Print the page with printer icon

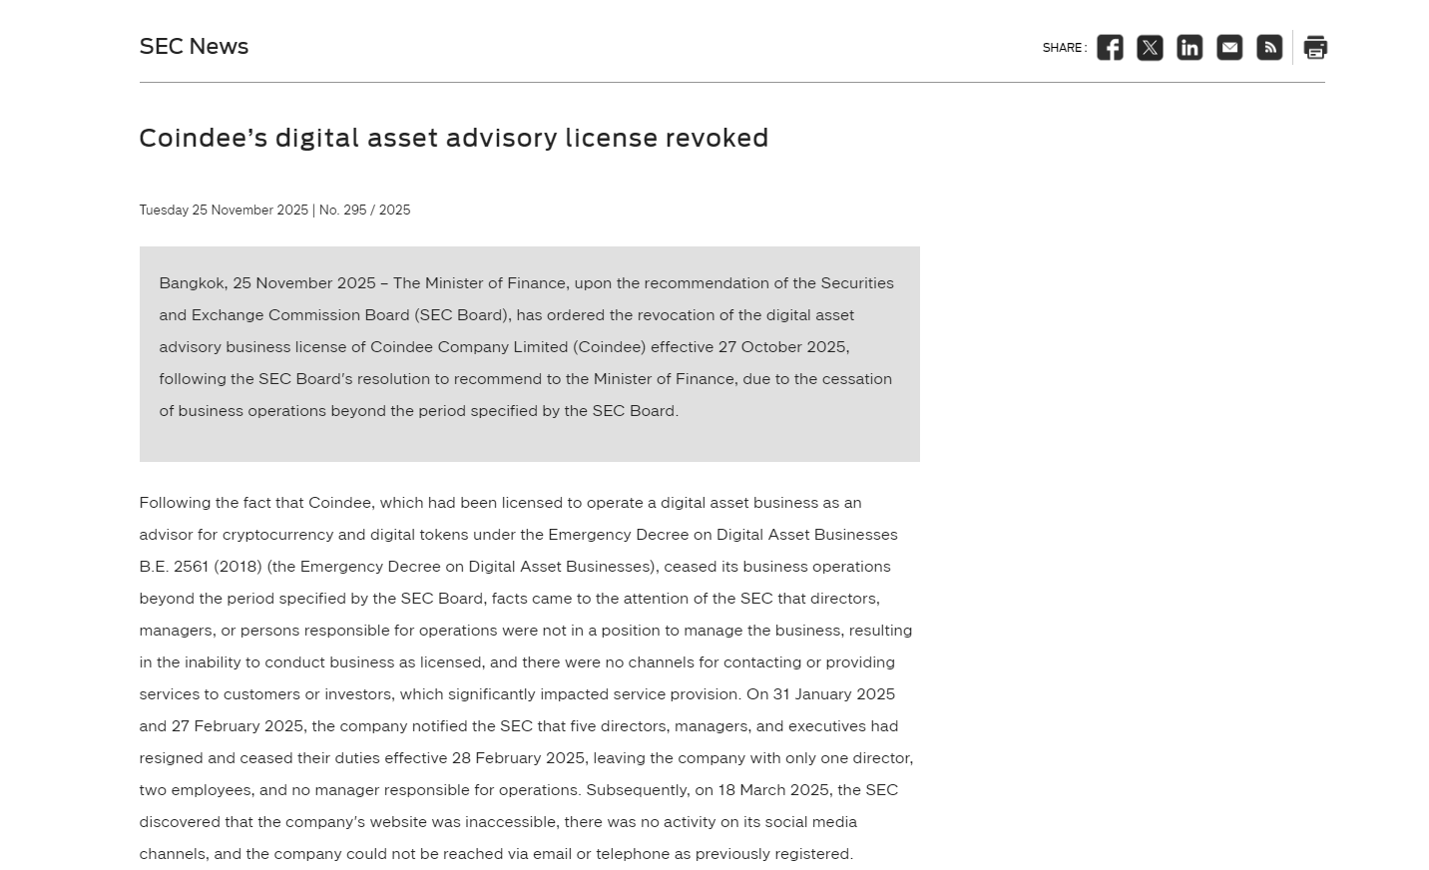[x=1315, y=48]
